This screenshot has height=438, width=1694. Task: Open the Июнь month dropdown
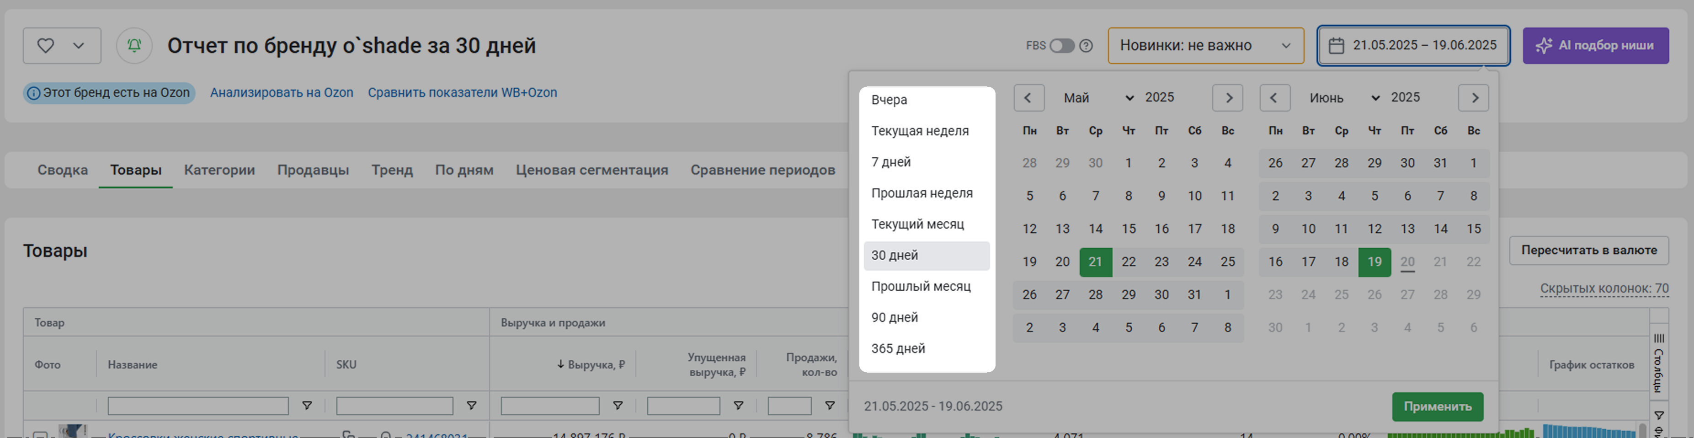pos(1344,98)
